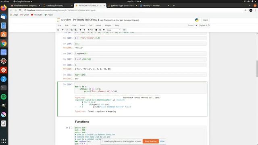Open Ubuntu Software from the dock
This screenshot has width=258, height=145.
[4, 34]
